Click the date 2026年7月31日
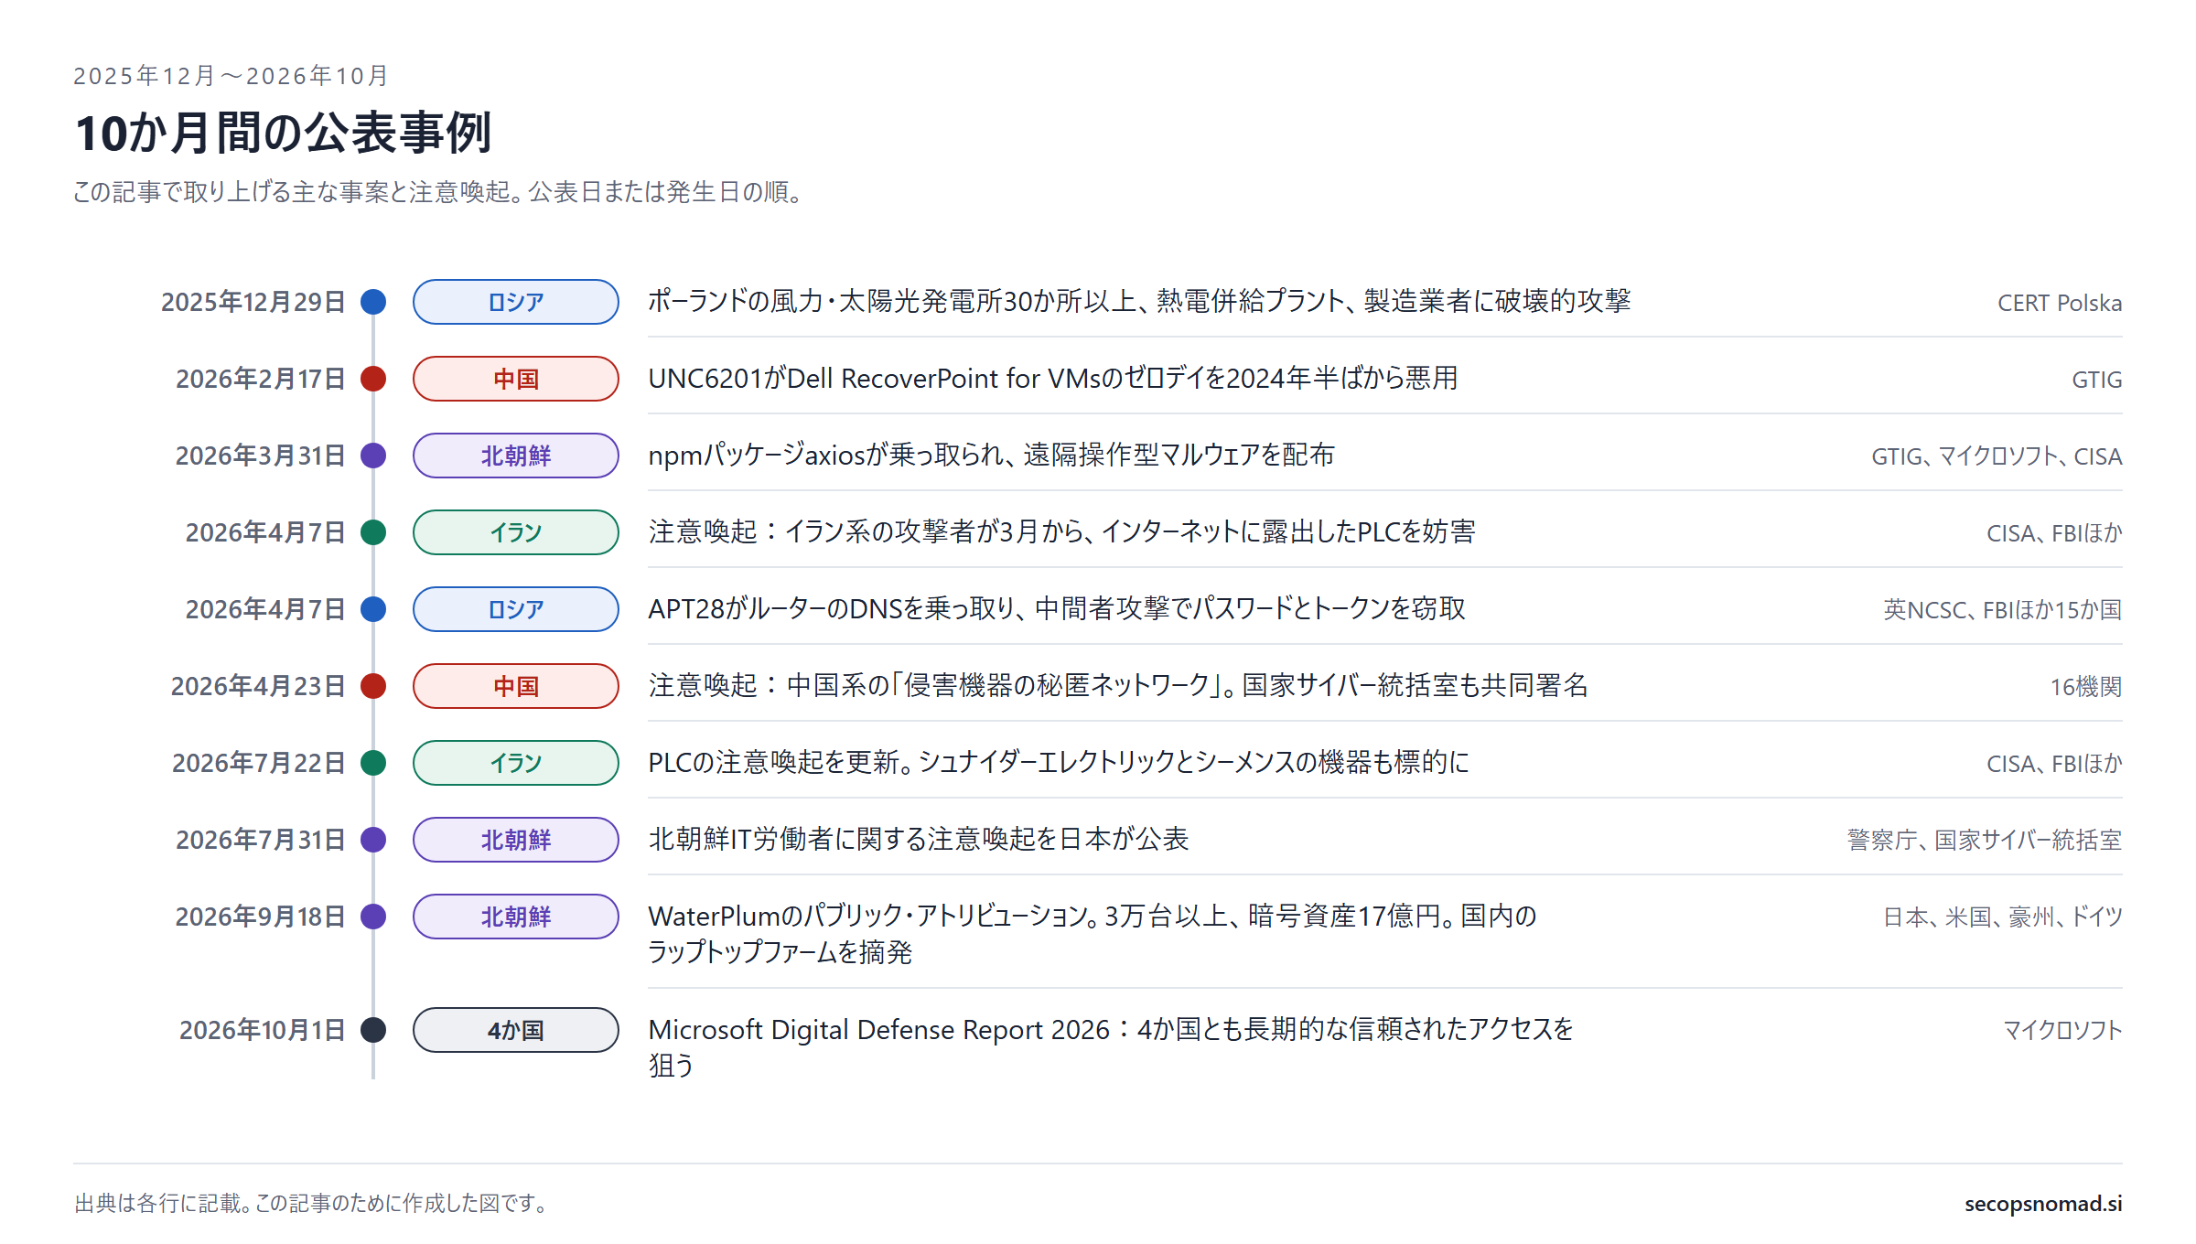The width and height of the screenshot is (2196, 1244). tap(261, 840)
